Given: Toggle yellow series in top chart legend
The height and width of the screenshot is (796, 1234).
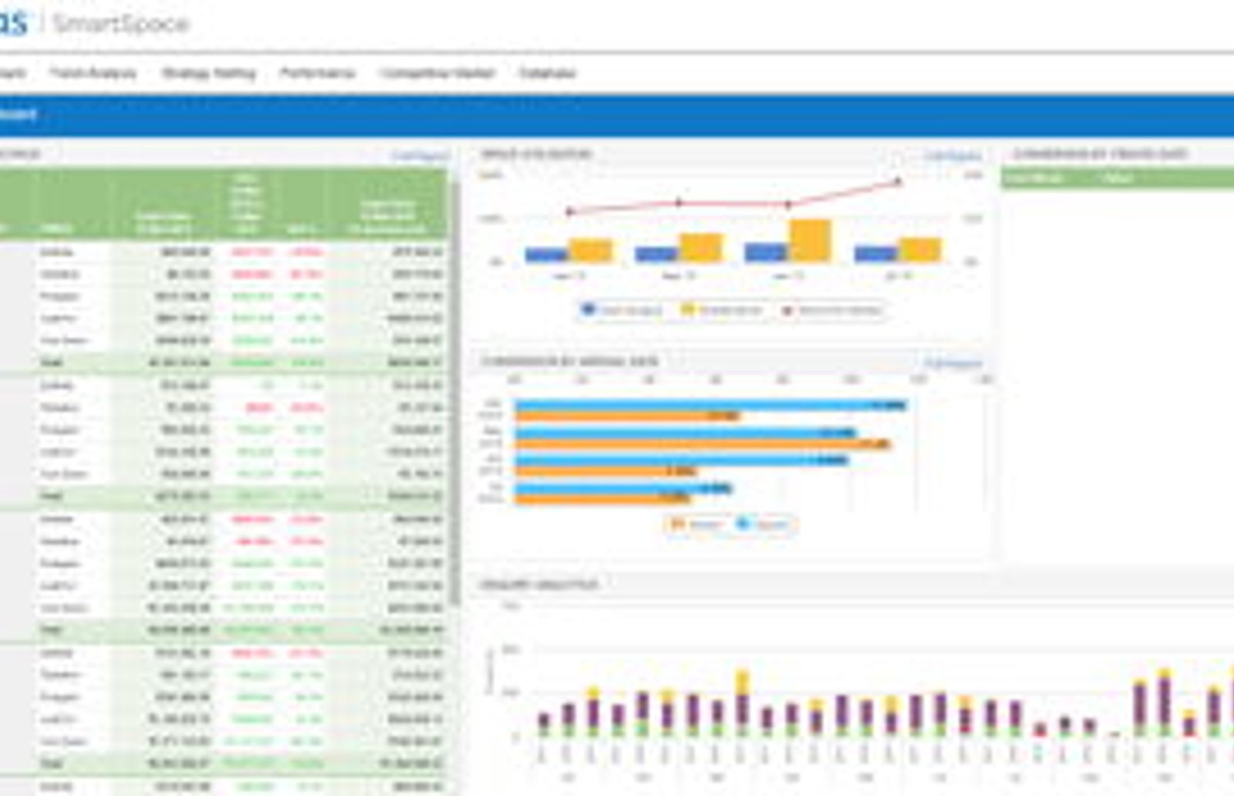Looking at the screenshot, I should (x=721, y=310).
